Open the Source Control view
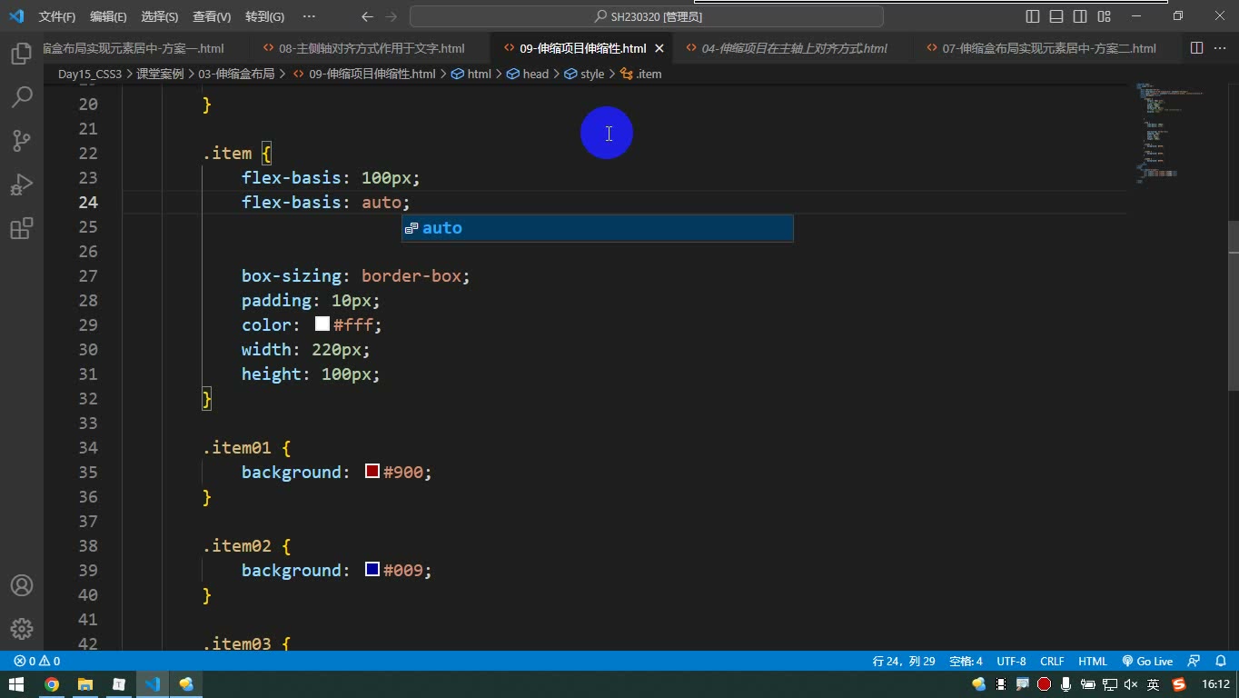The image size is (1239, 698). pyautogui.click(x=22, y=140)
